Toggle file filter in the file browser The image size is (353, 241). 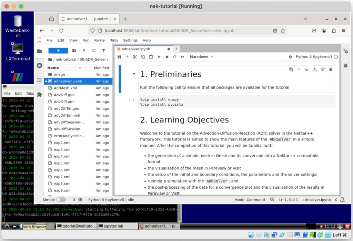103,51
